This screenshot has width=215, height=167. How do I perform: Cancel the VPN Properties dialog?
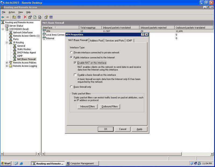tap(123, 129)
